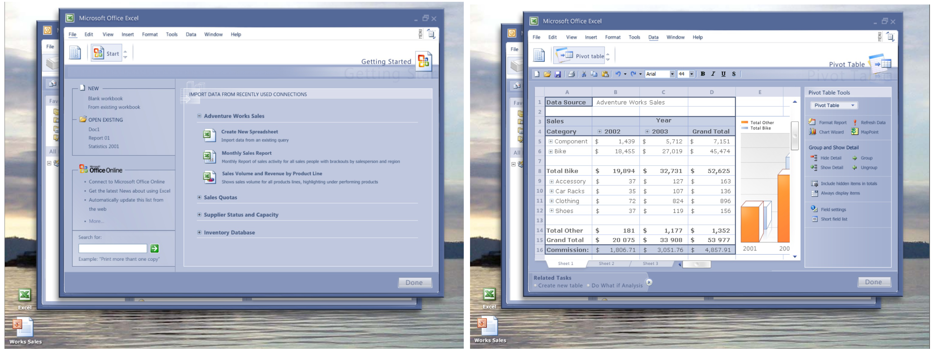The width and height of the screenshot is (935, 353).
Task: Collapse the Adventure Works Sales section
Action: pyautogui.click(x=199, y=116)
